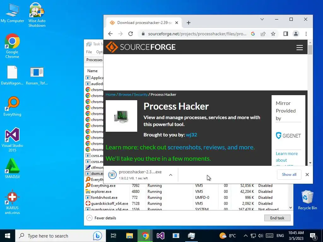Open screenshots, reviews, and more link
Image resolution: width=323 pixels, height=242 pixels.
click(x=211, y=147)
